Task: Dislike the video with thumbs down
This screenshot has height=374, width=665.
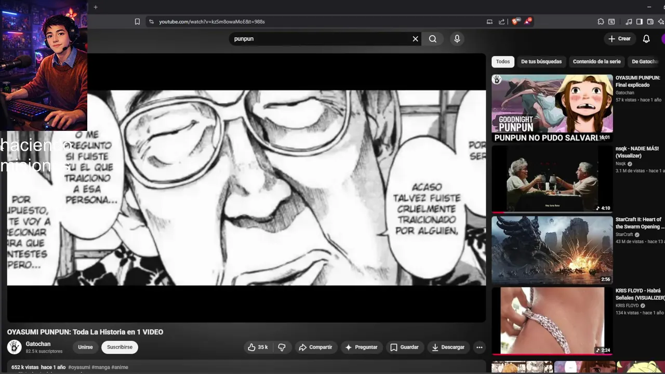Action: pyautogui.click(x=282, y=347)
